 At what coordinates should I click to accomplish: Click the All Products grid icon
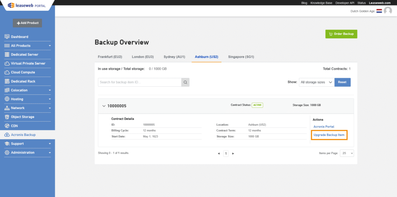7,46
